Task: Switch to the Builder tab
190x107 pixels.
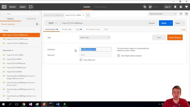Action: (87, 7)
